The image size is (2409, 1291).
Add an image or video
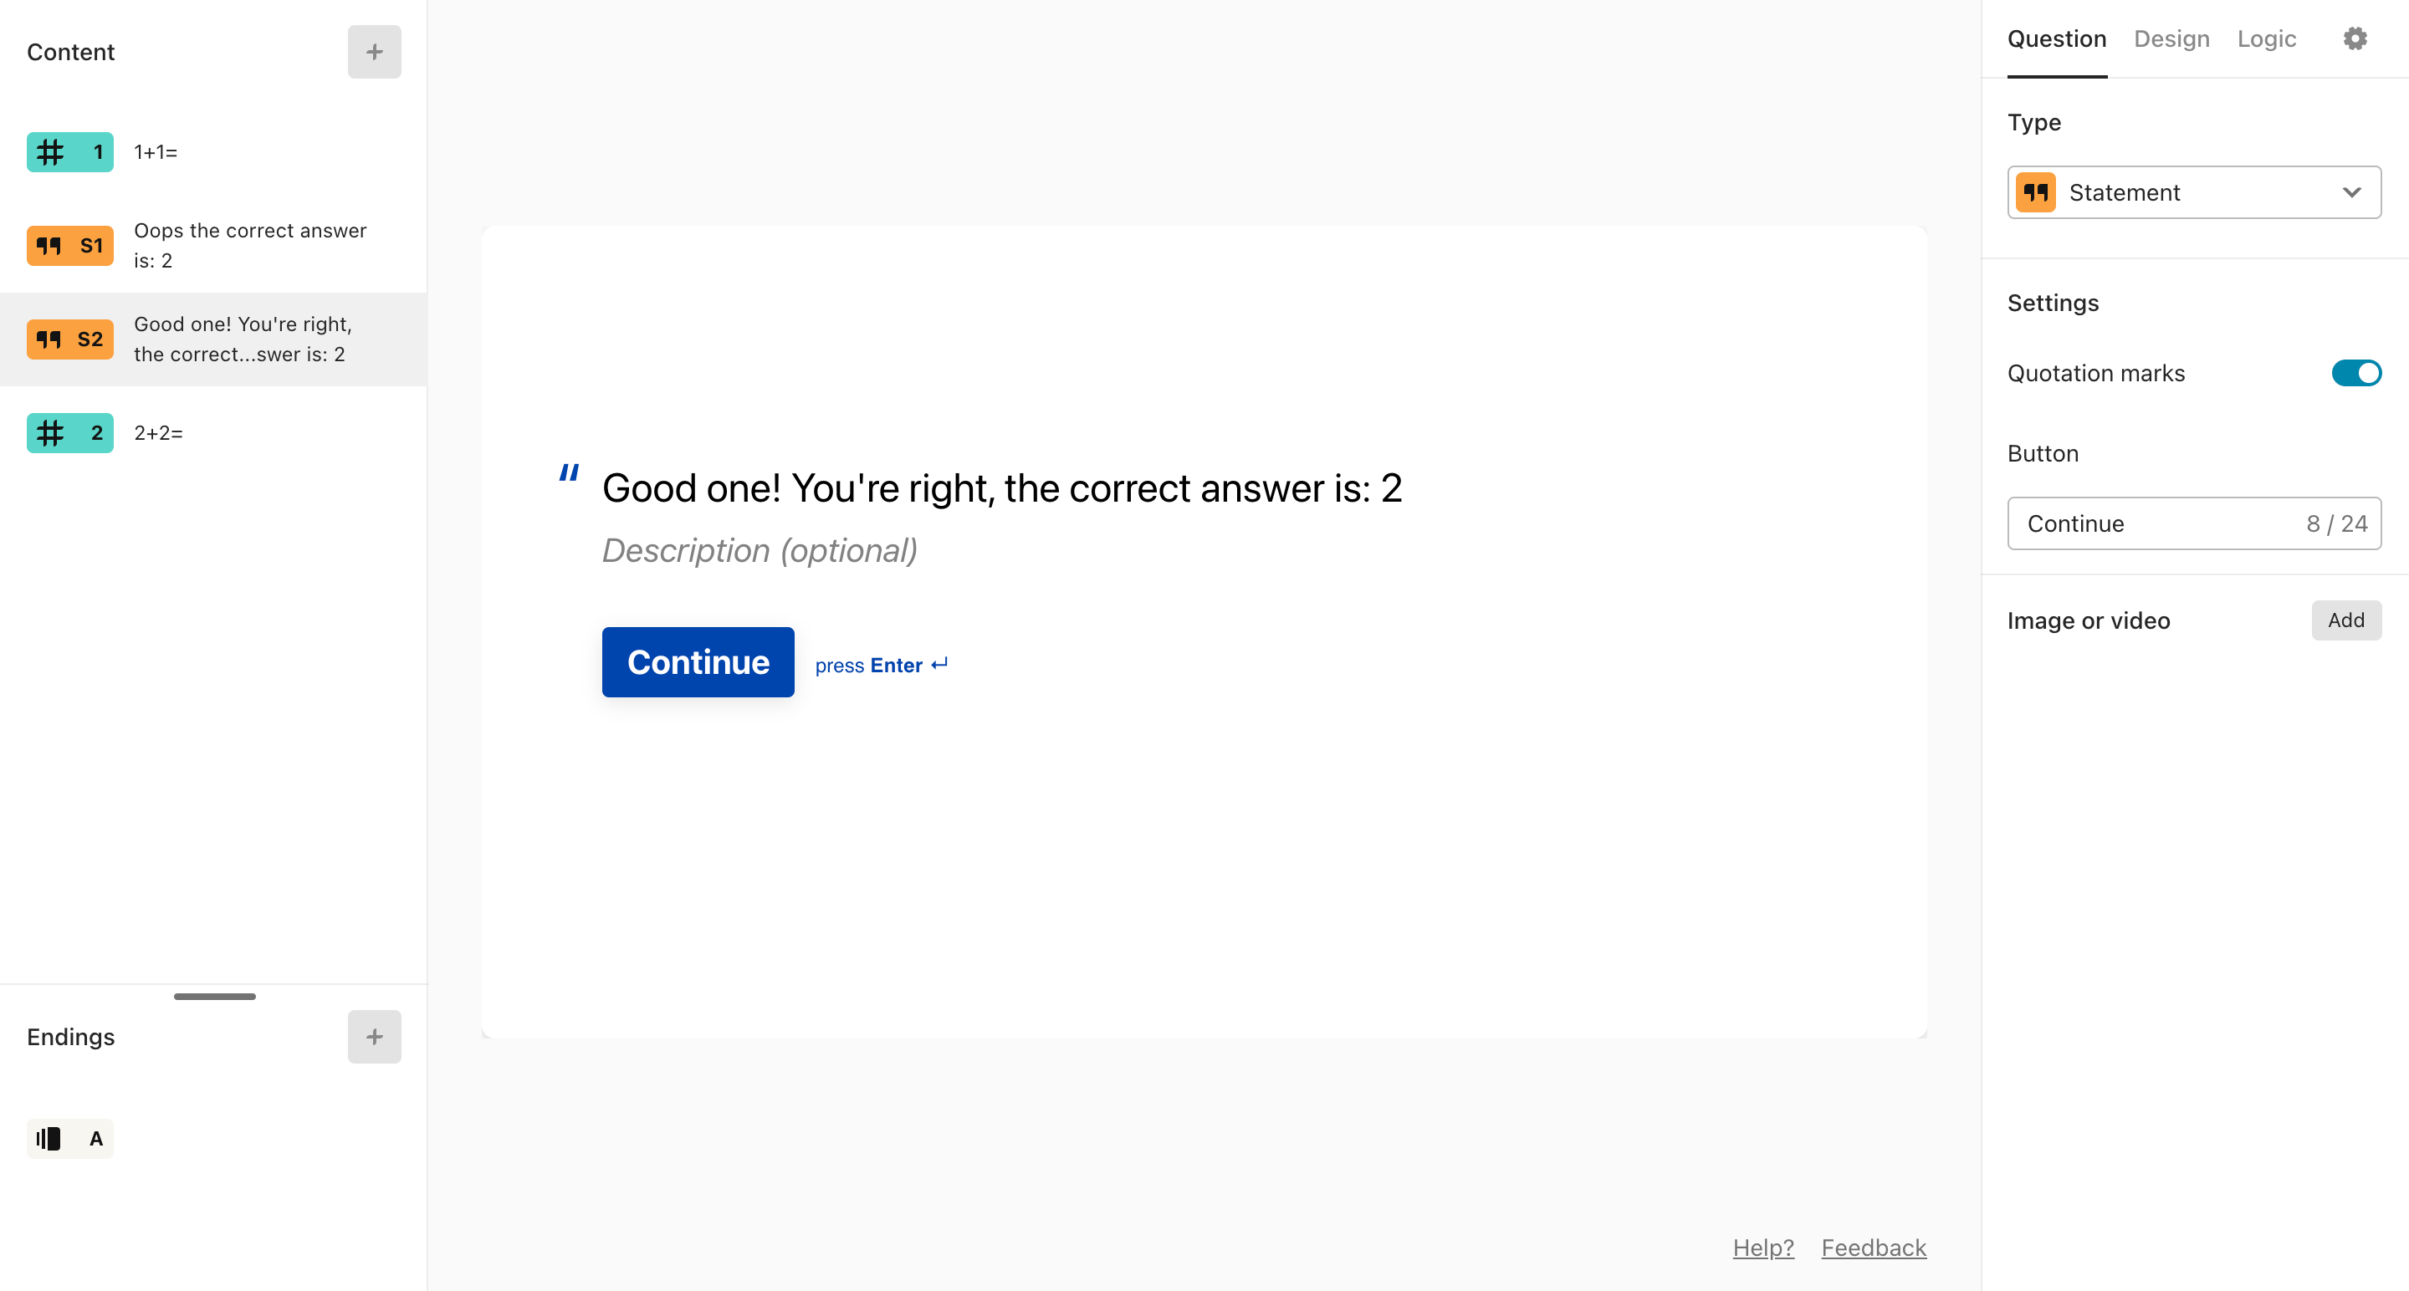click(x=2345, y=620)
